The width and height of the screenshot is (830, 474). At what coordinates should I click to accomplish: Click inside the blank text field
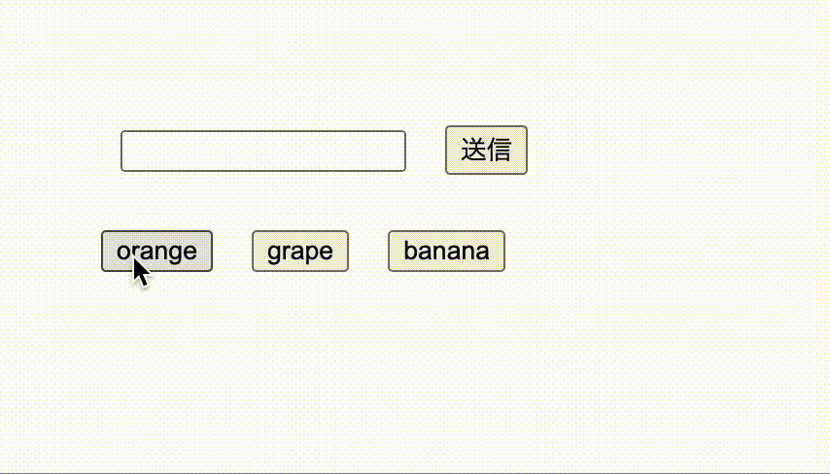(262, 151)
